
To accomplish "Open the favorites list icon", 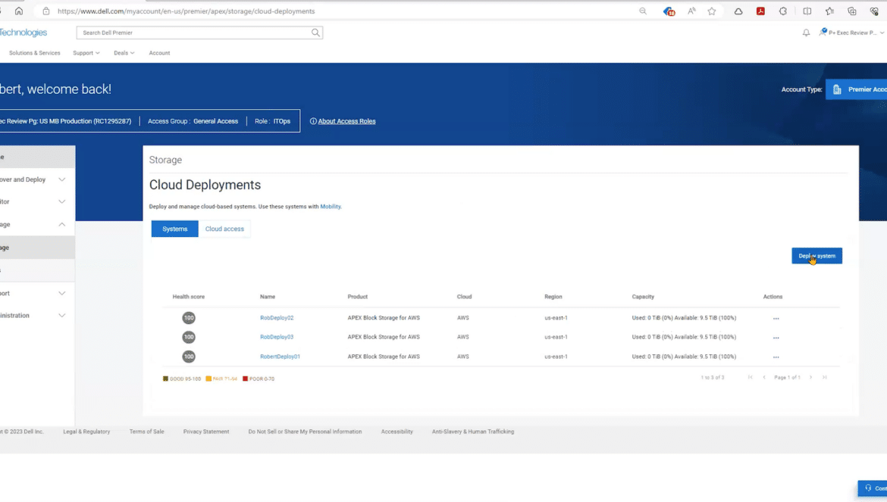I will [x=829, y=11].
